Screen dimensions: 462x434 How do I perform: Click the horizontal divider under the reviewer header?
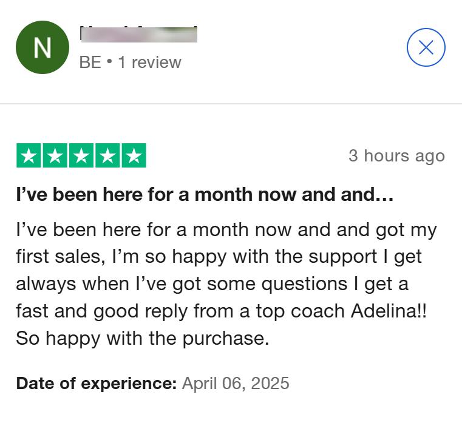click(231, 104)
